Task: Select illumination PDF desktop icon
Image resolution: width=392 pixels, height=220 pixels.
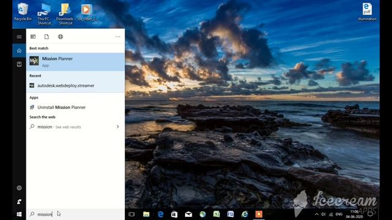Action: tap(367, 12)
